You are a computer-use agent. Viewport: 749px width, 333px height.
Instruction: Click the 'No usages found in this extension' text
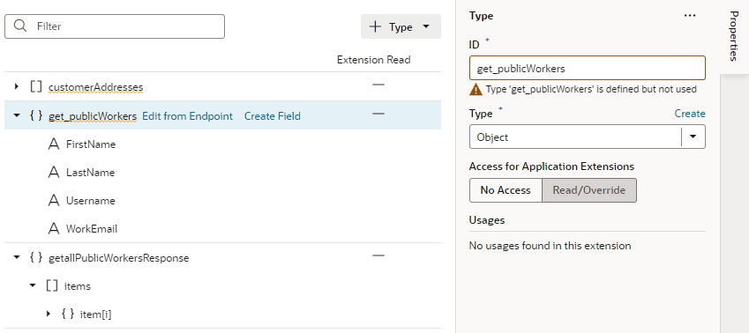550,246
